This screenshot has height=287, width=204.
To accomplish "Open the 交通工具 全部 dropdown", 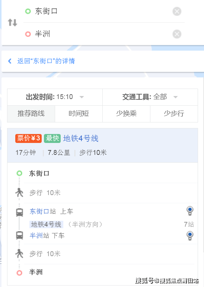I will (150, 97).
